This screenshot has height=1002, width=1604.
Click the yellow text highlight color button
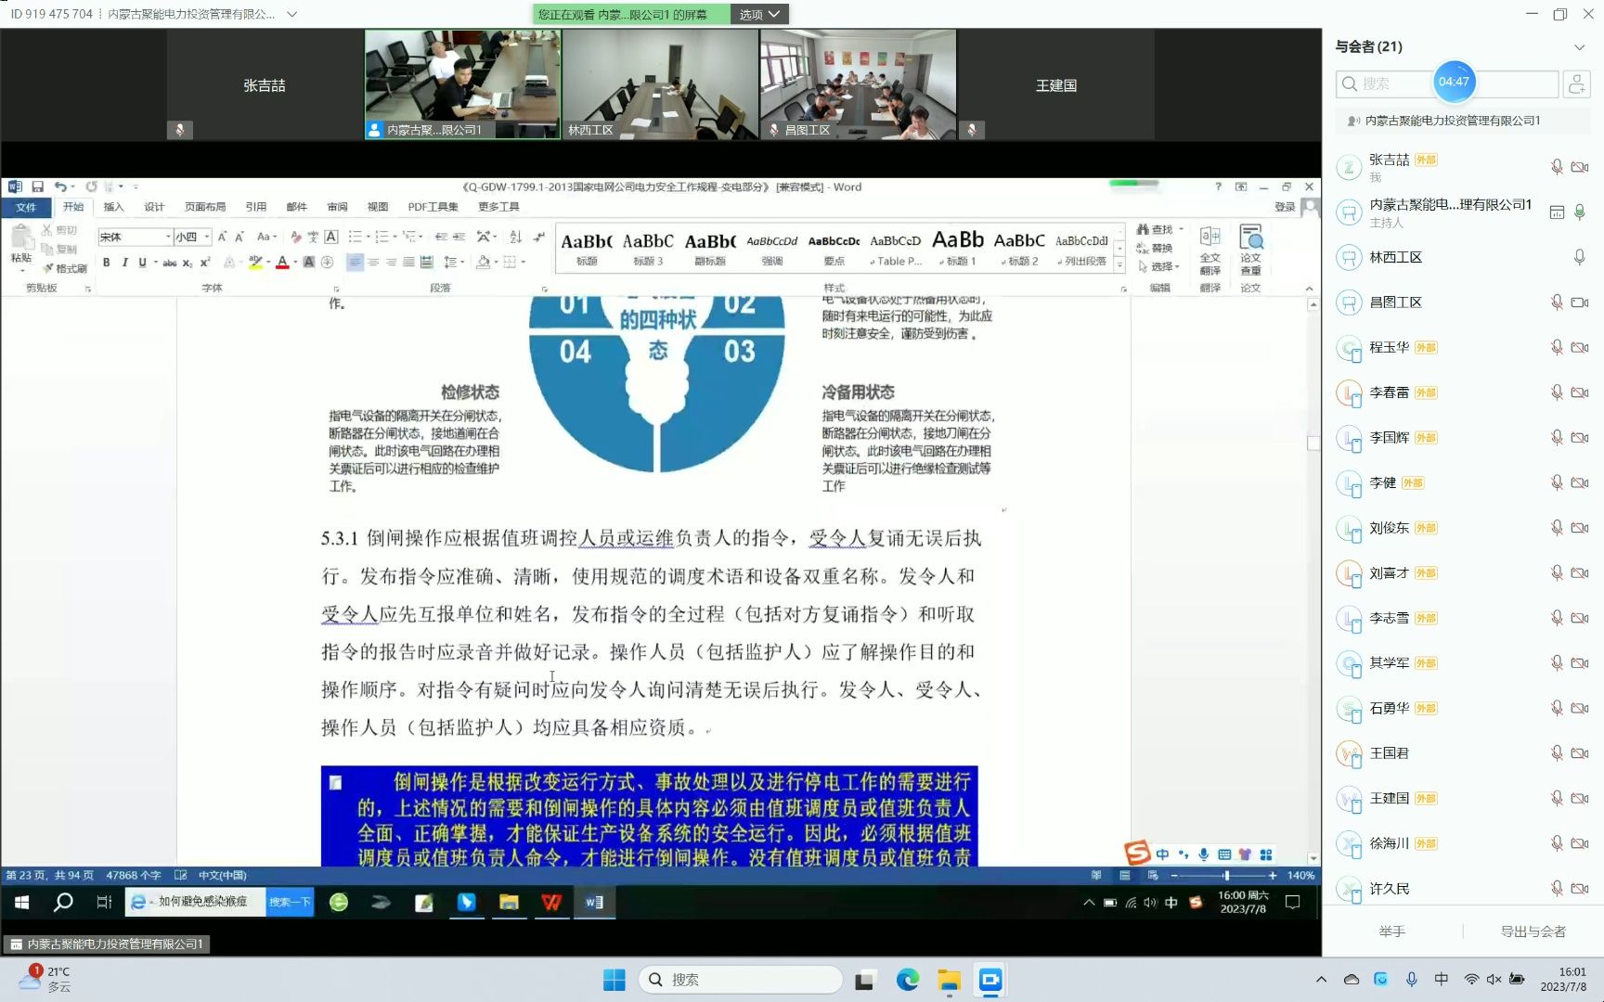(254, 263)
